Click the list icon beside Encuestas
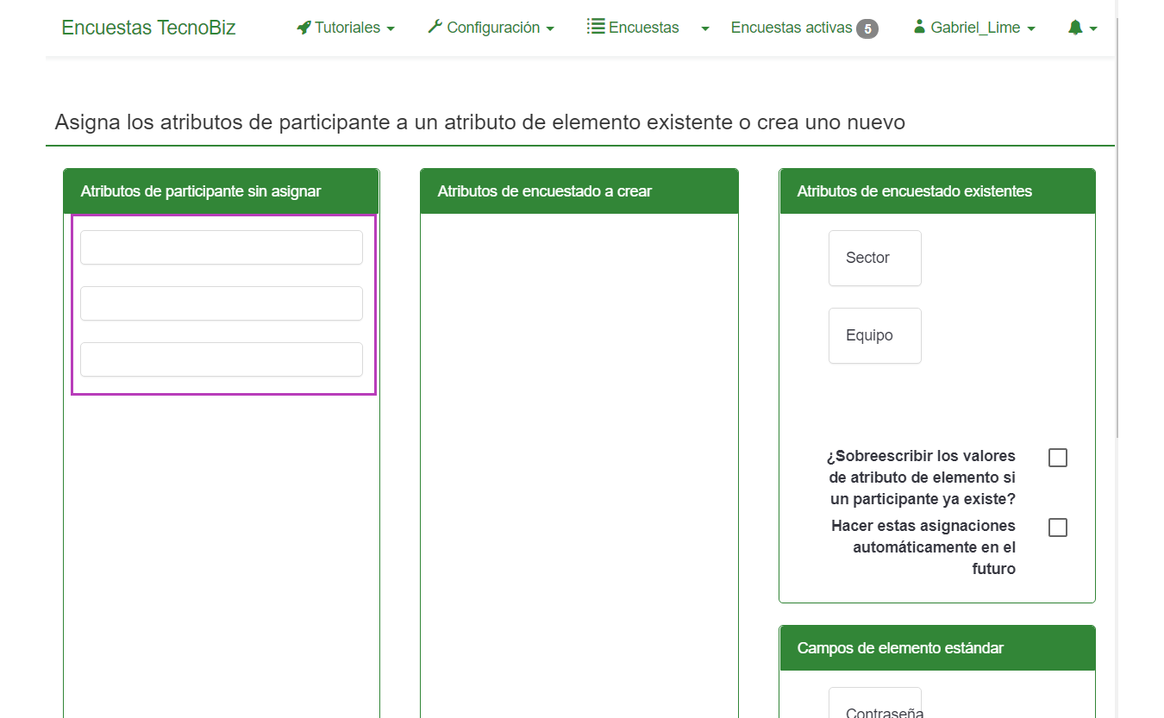Viewport: 1164px width, 718px height. [595, 27]
